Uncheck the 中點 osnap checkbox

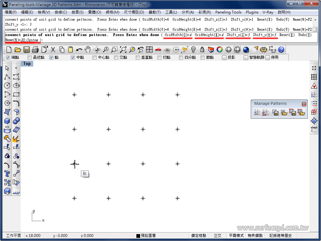click(x=73, y=58)
